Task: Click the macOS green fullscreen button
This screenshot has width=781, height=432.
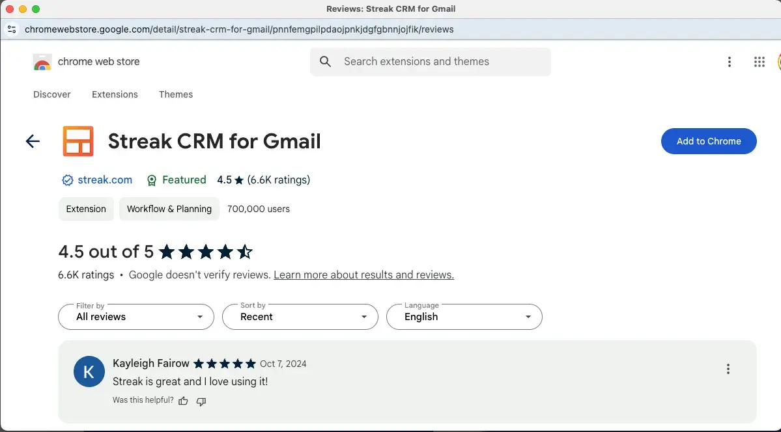Action: 36,9
